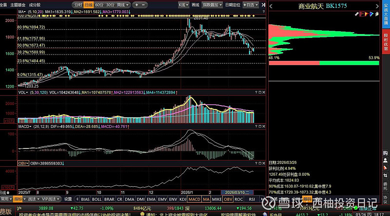Click the 日期定位 date locate button
This screenshot has height=216, width=390.
[x=233, y=5]
